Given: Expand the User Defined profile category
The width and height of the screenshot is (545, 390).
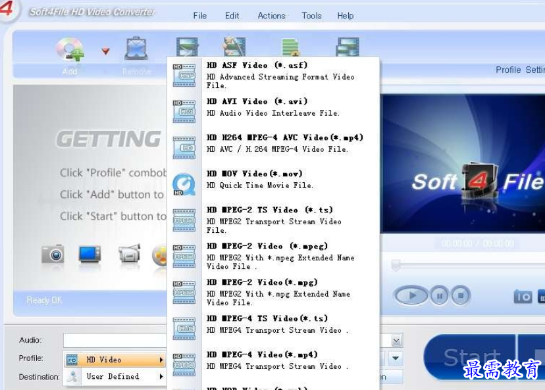Looking at the screenshot, I should (115, 376).
